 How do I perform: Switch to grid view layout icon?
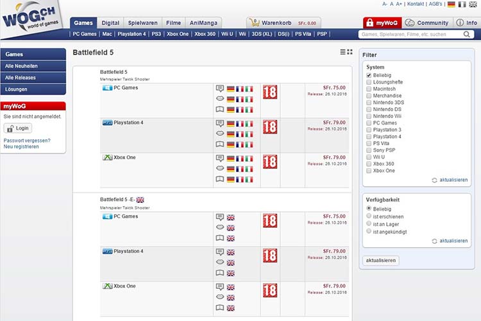pos(350,52)
